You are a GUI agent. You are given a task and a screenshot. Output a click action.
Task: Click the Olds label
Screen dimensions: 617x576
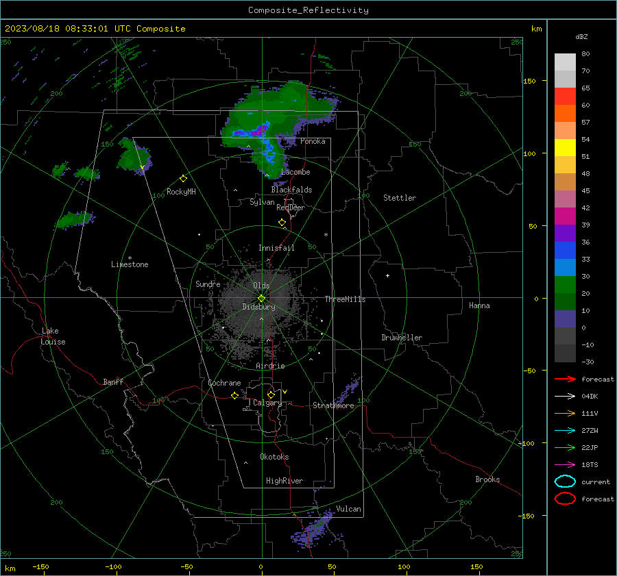click(x=261, y=286)
